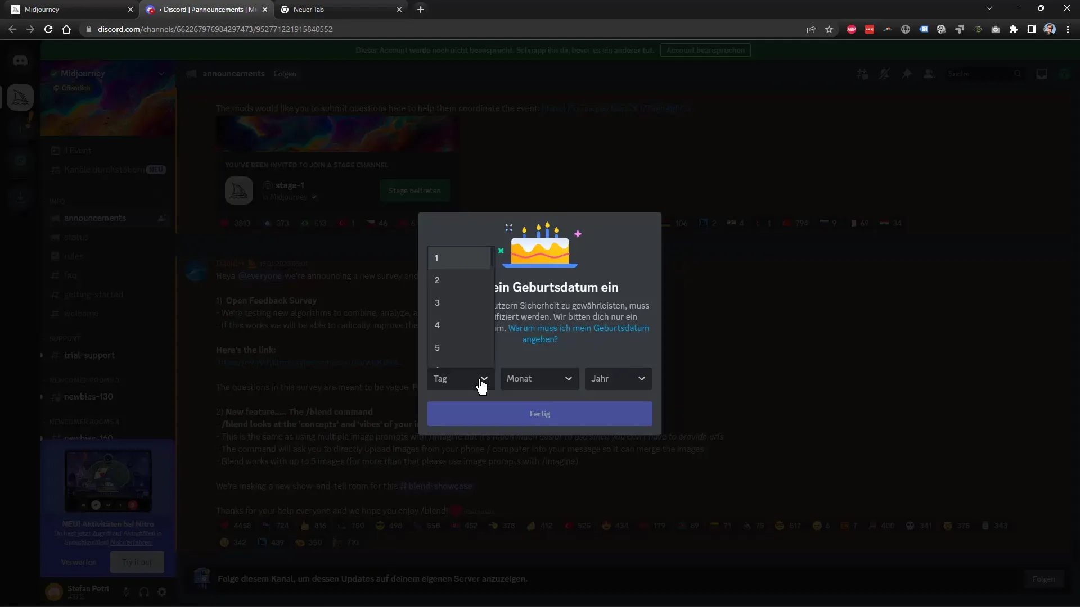This screenshot has height=607, width=1080.
Task: Toggle the browser side panel
Action: pyautogui.click(x=1032, y=29)
